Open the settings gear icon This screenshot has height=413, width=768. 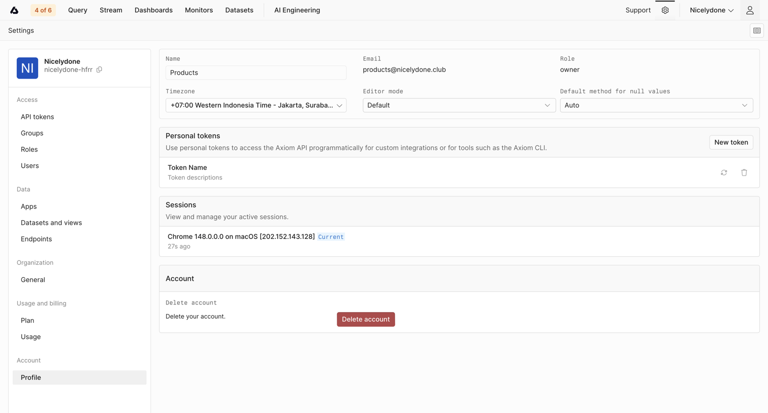point(665,10)
